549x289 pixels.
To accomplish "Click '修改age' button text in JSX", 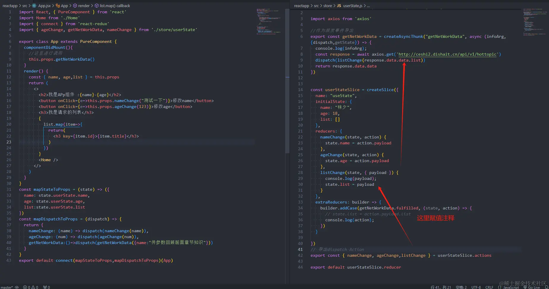I will (162, 106).
